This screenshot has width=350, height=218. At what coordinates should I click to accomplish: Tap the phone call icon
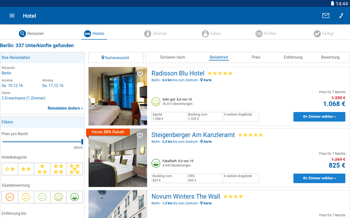(x=341, y=16)
